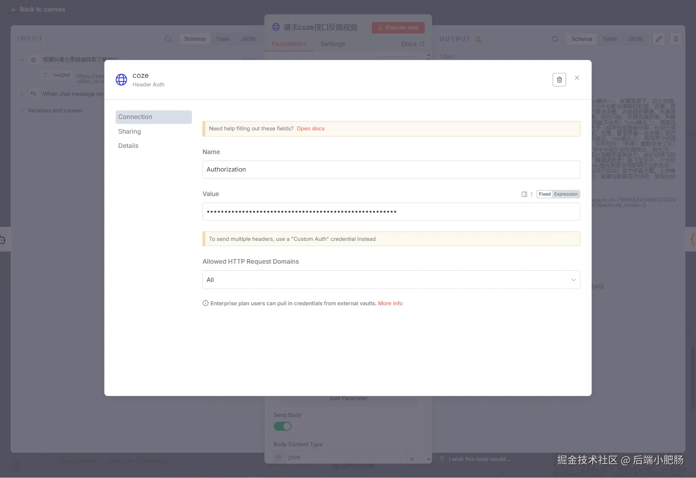The width and height of the screenshot is (696, 478).
Task: Open the Allowed HTTP Request Domains dropdown
Action: tap(391, 280)
